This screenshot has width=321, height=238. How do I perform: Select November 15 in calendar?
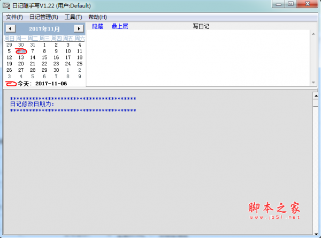pos(44,57)
